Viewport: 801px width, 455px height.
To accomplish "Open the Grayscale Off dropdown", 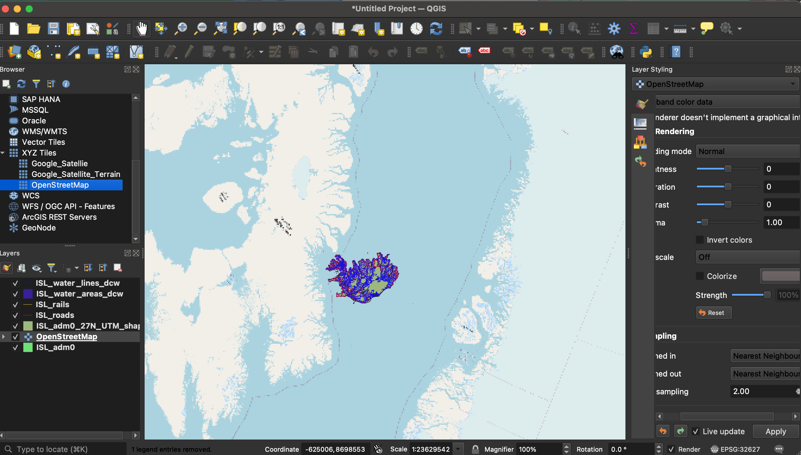I will pos(748,257).
